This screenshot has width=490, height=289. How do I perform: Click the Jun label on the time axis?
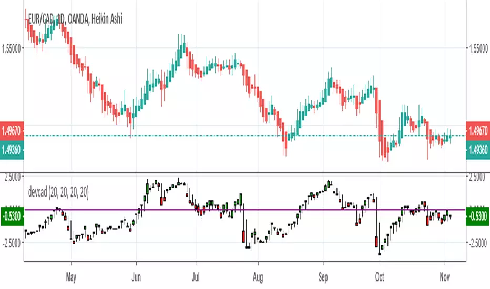pos(137,274)
